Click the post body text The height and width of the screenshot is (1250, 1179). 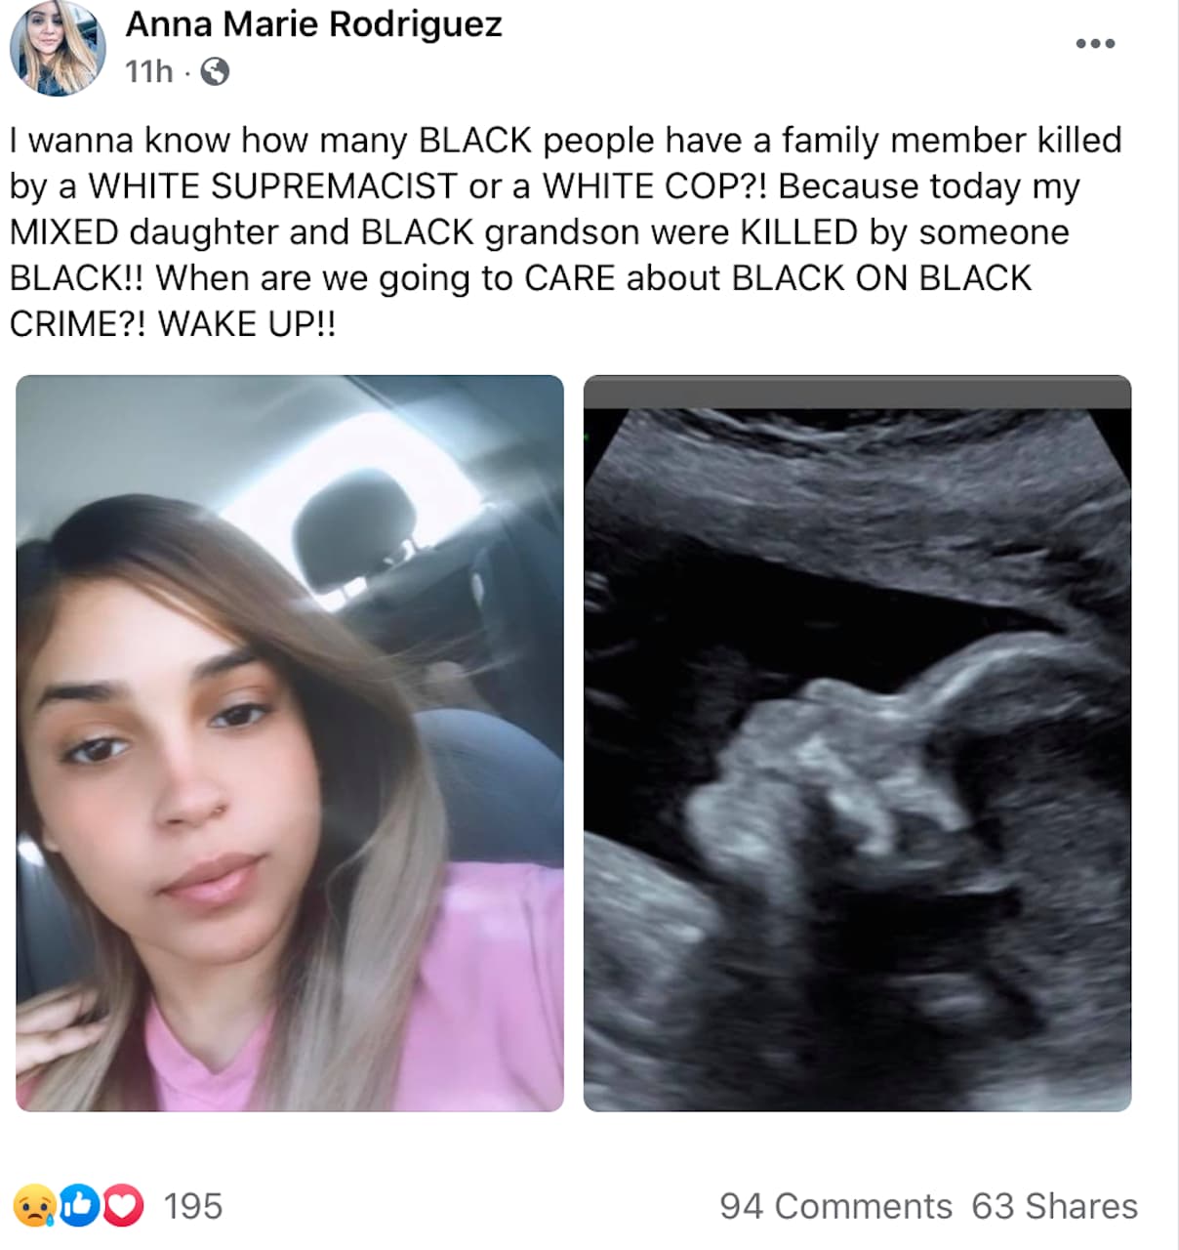[566, 231]
